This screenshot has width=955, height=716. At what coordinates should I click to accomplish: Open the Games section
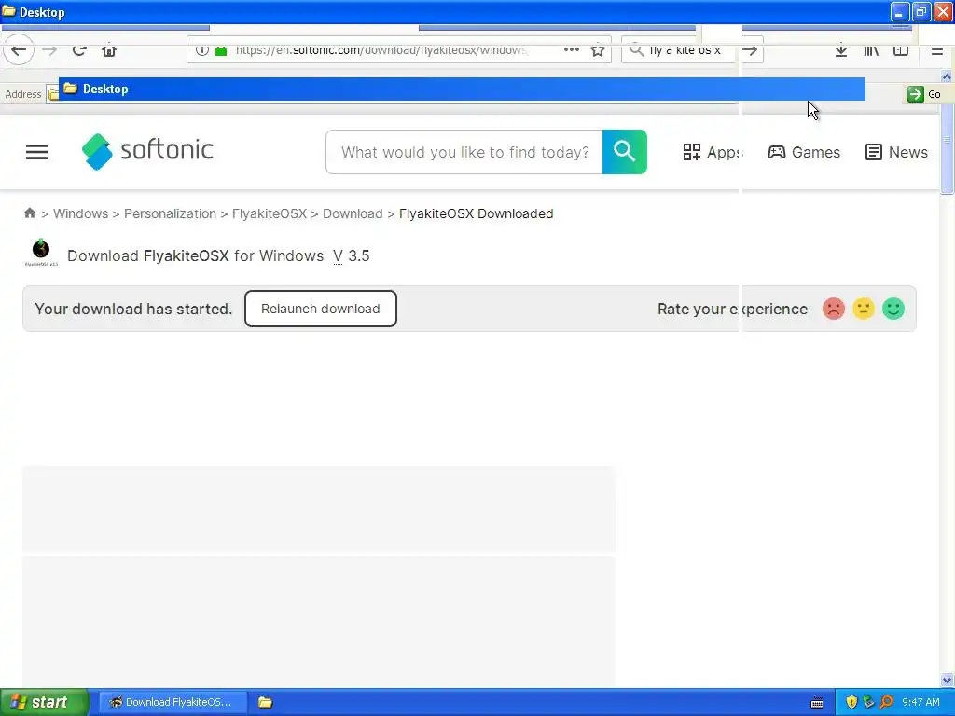coord(804,152)
